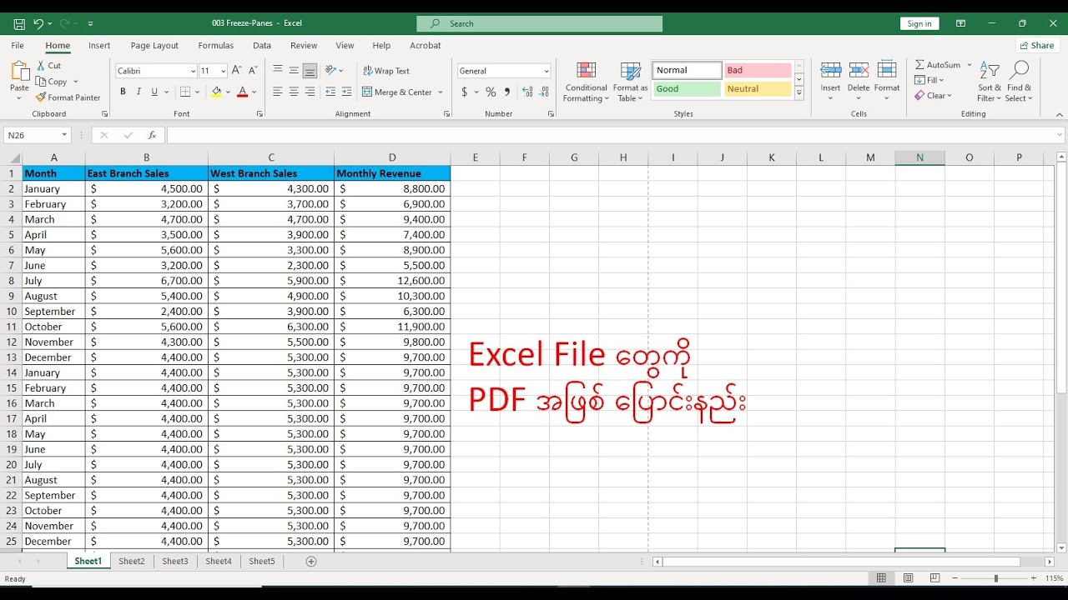
Task: Click Decrease Indent icon
Action: (330, 92)
